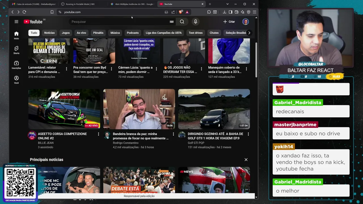Open Inscrições in the sidebar
Screen dimensions: 363x204
point(16,65)
